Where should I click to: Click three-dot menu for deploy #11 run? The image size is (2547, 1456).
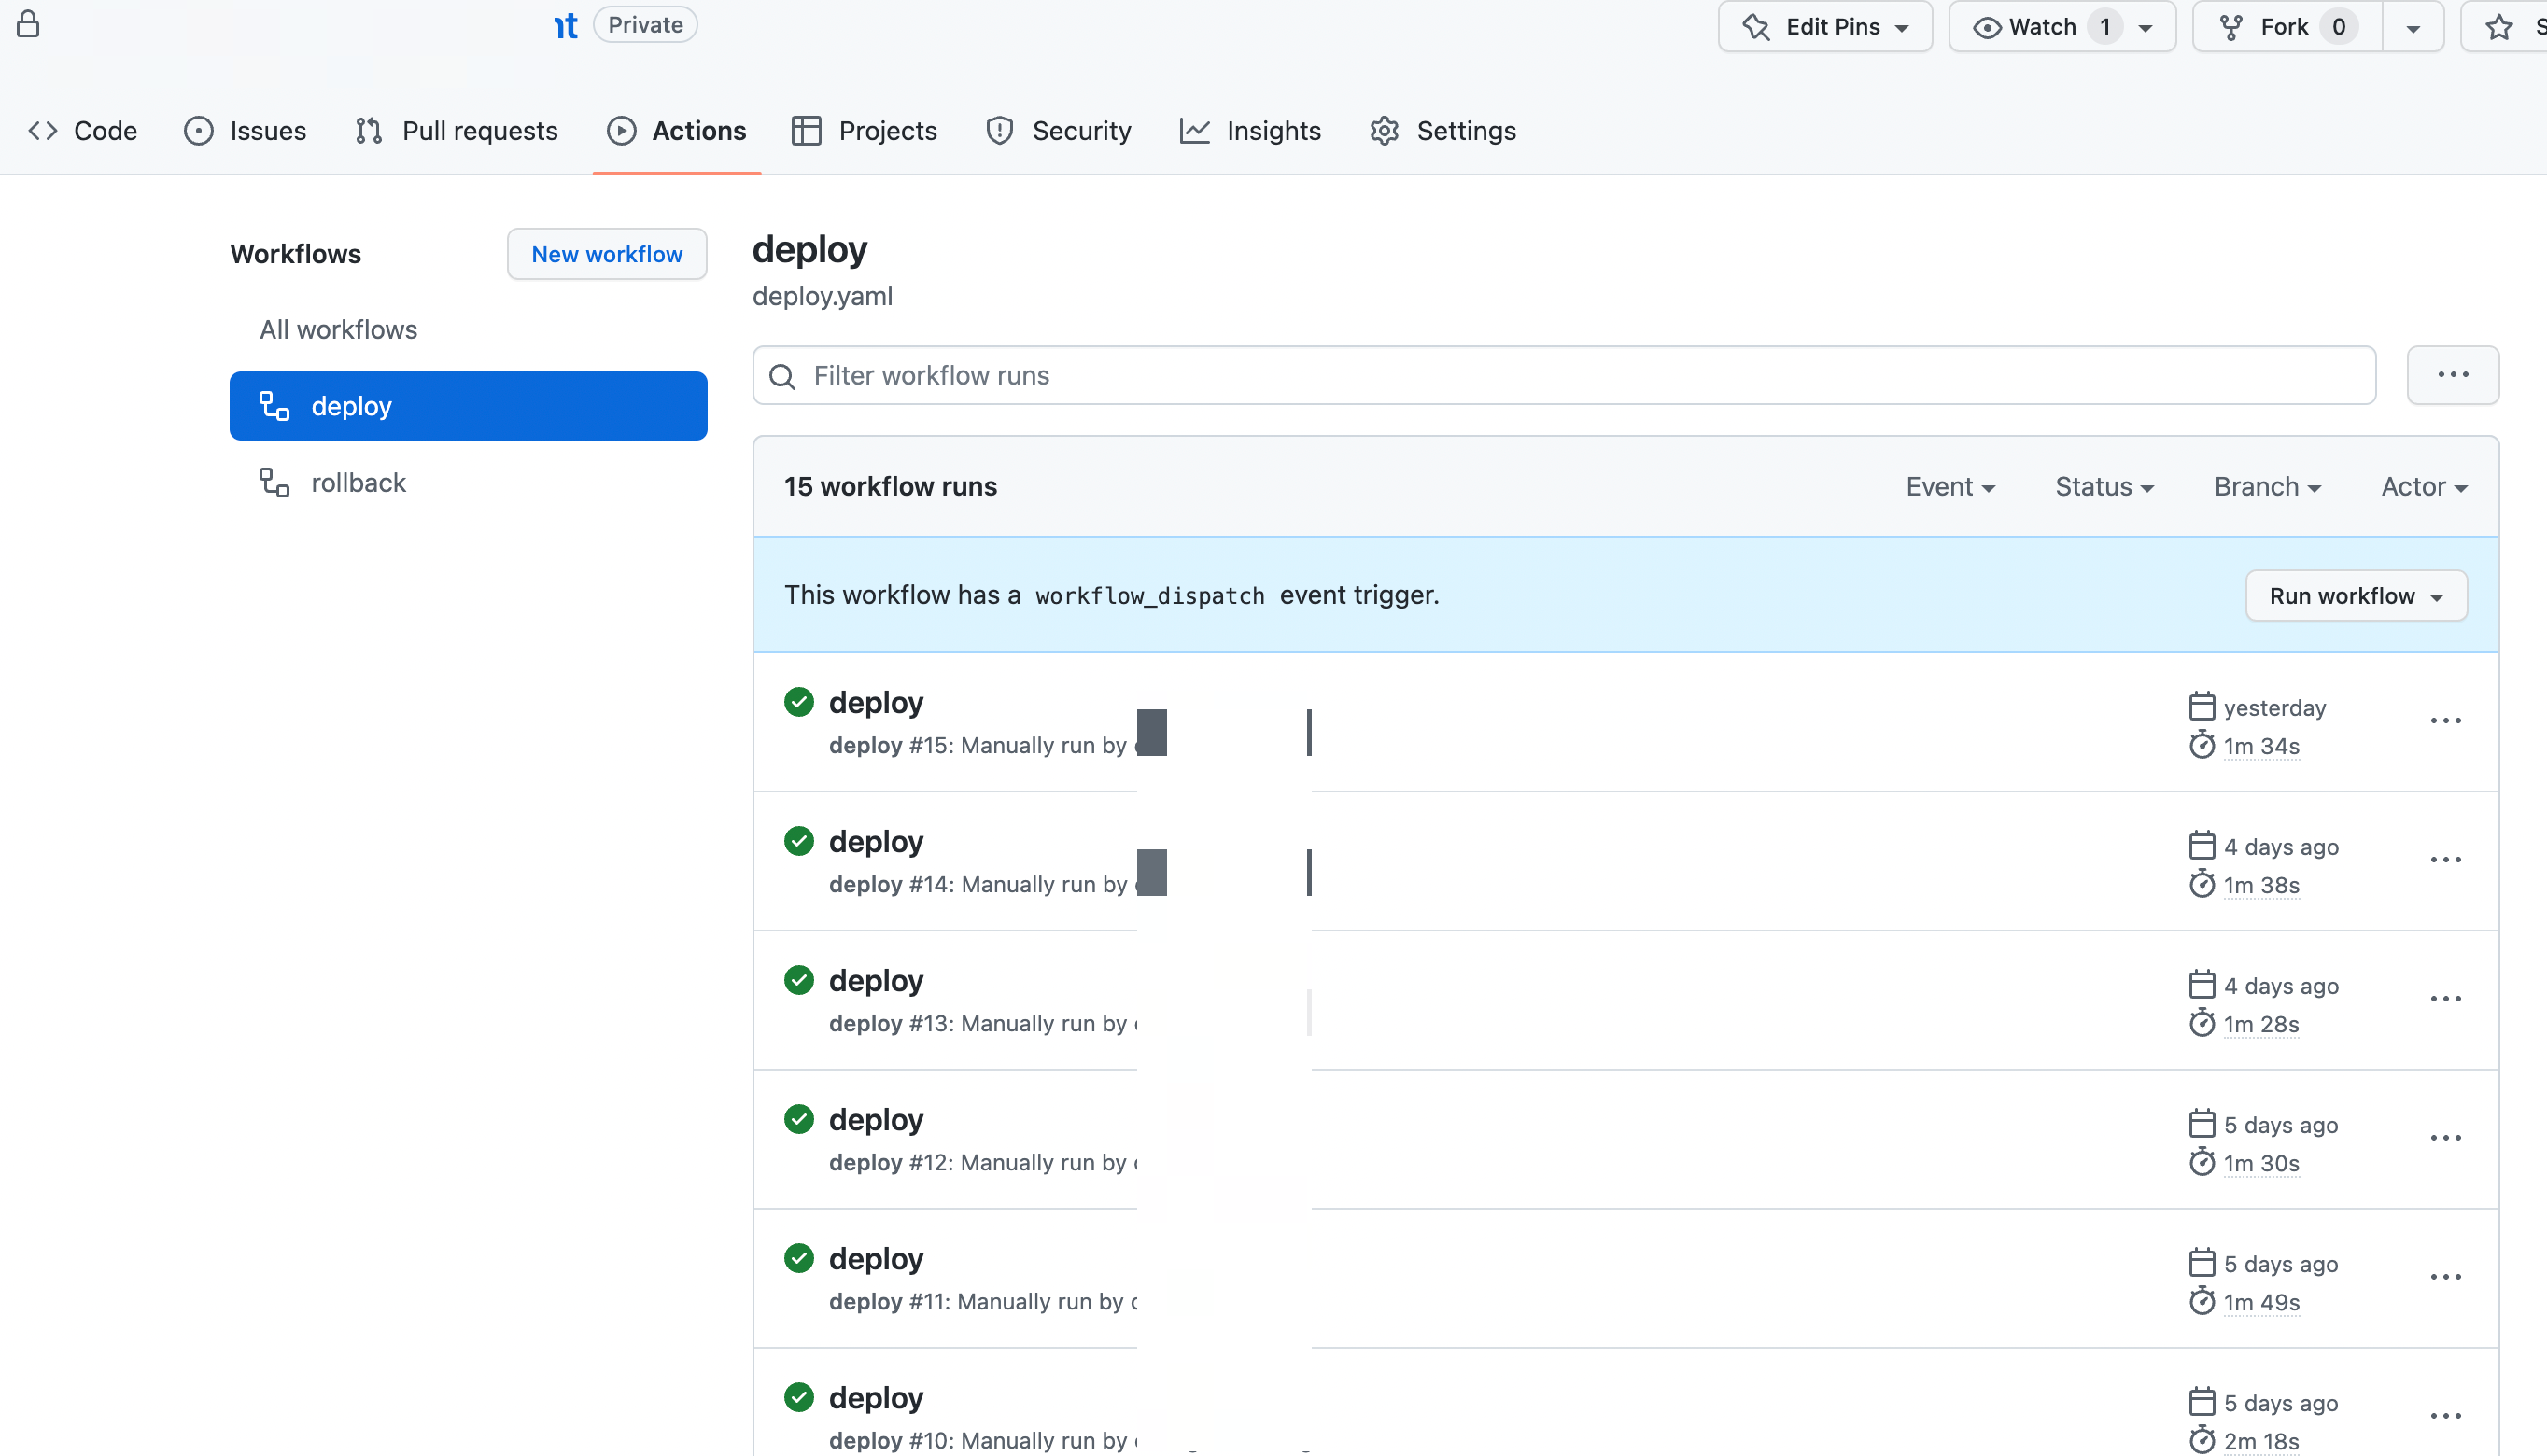pos(2445,1277)
